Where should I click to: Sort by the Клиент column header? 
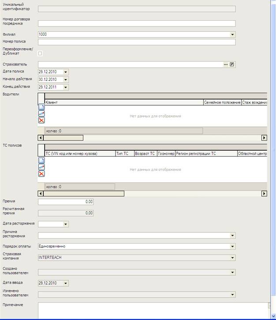[123, 102]
